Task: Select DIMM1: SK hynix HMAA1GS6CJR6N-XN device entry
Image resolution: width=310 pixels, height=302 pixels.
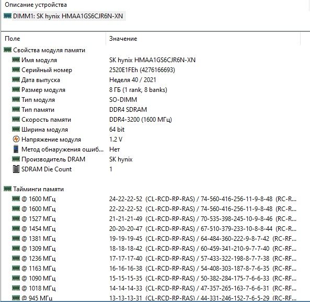Action: pyautogui.click(x=68, y=16)
